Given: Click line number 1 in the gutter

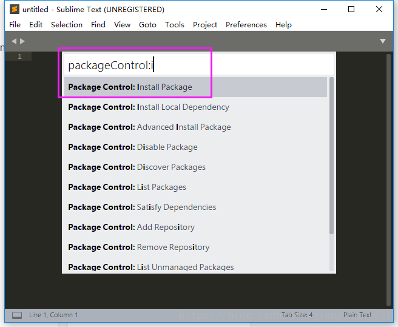Looking at the screenshot, I should tap(19, 56).
